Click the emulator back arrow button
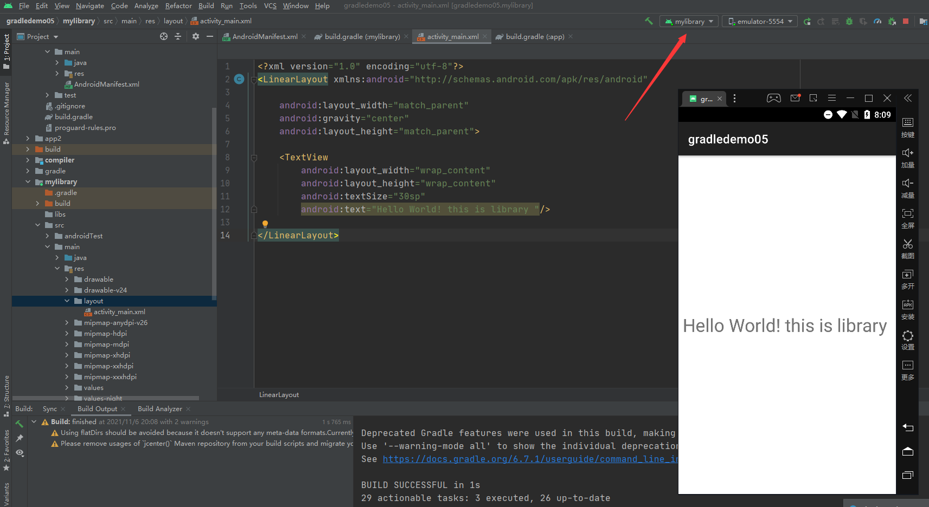Screen dimensions: 929x507 [908, 428]
